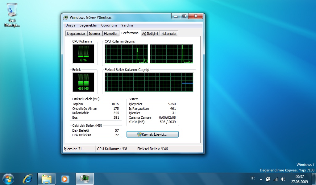The image size is (316, 185).
Task: Switch to the Kullanıcılar tab
Action: 169,34
